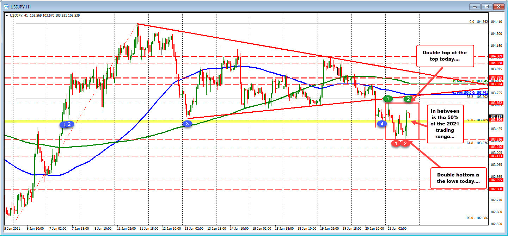Click the red 103.662 price tag
Viewport: 508px width, 236px height.
click(496, 103)
